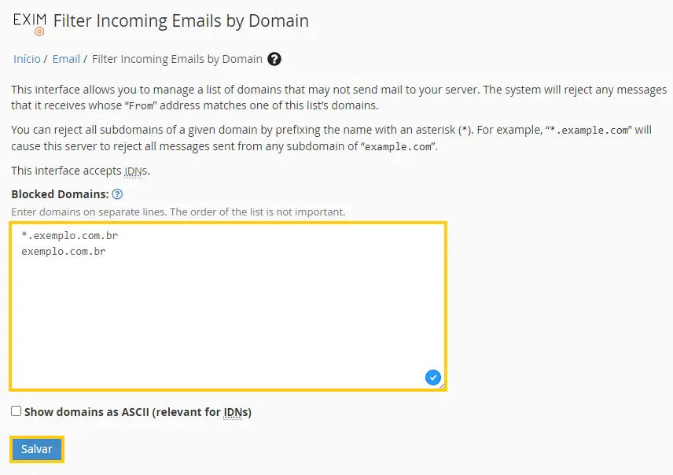673x475 pixels.
Task: Enable the Show domains as ASCII checkbox
Action: [17, 411]
